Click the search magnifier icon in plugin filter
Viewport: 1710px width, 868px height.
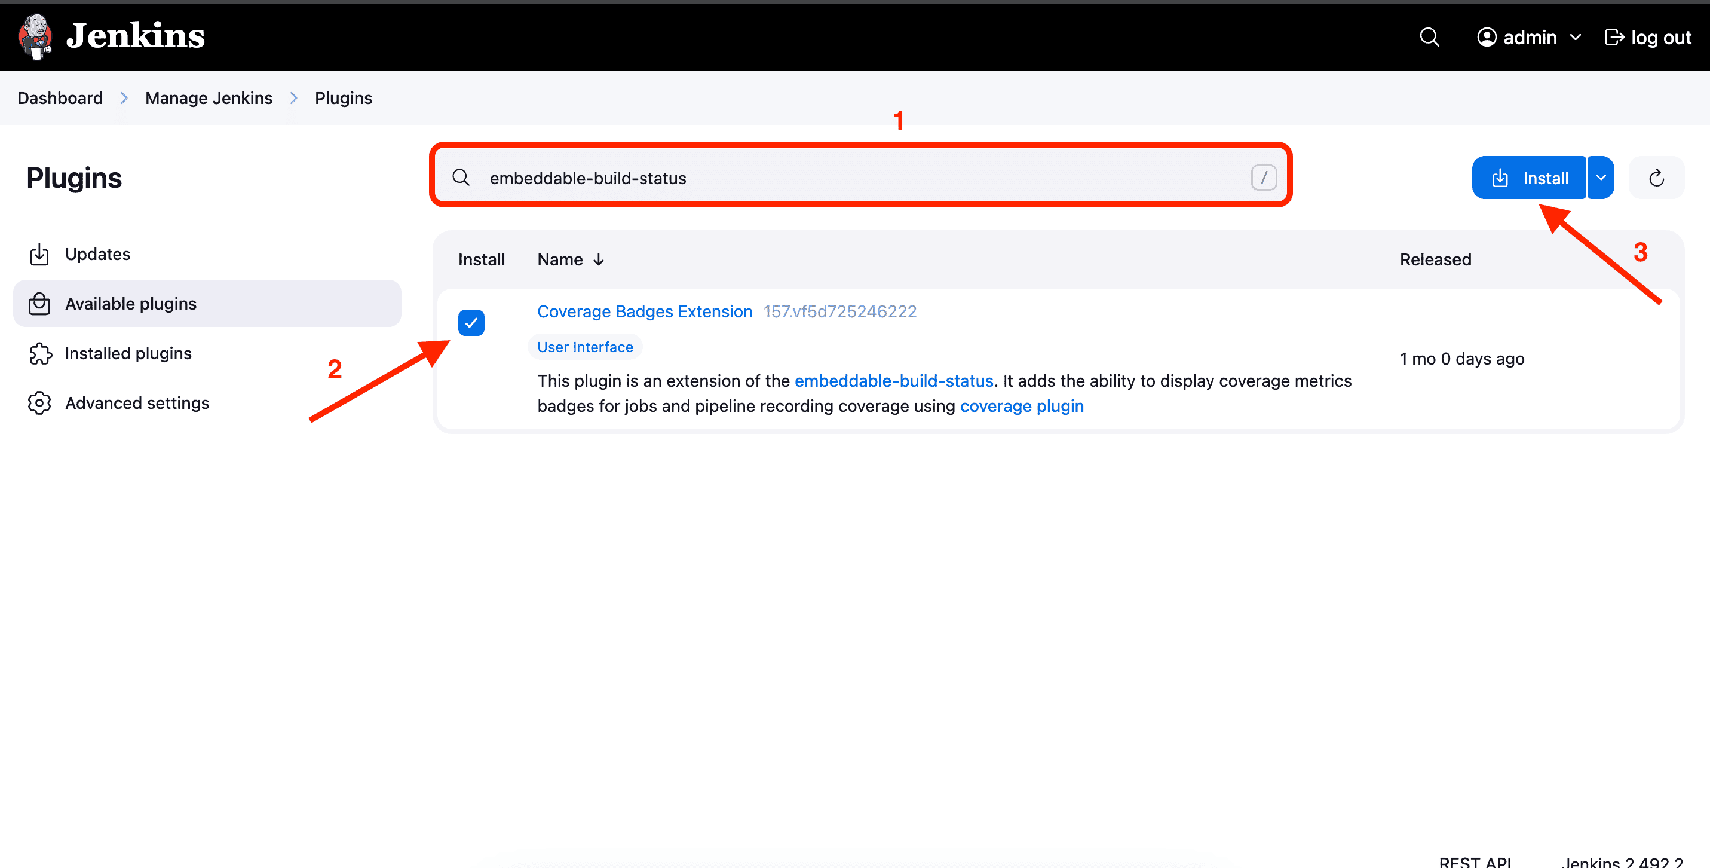click(x=461, y=178)
